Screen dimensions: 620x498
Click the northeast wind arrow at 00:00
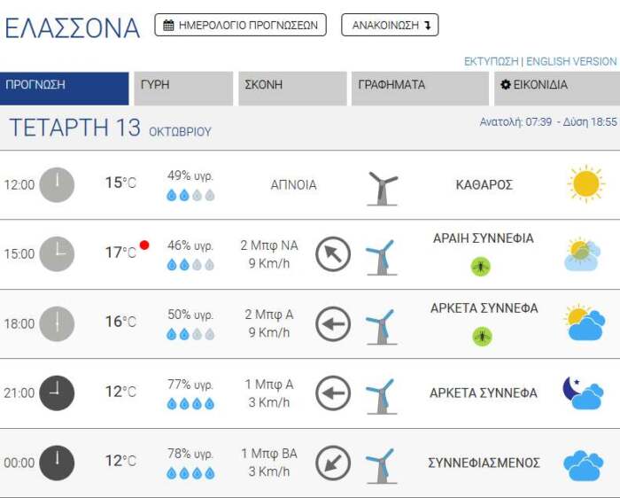tap(333, 463)
